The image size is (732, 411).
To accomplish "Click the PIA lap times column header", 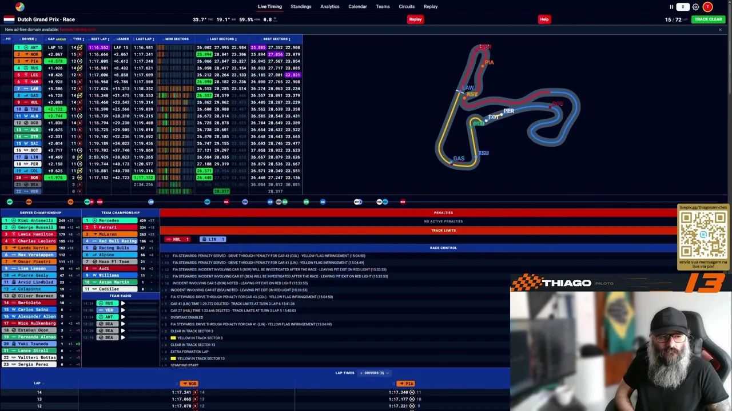I will point(405,384).
